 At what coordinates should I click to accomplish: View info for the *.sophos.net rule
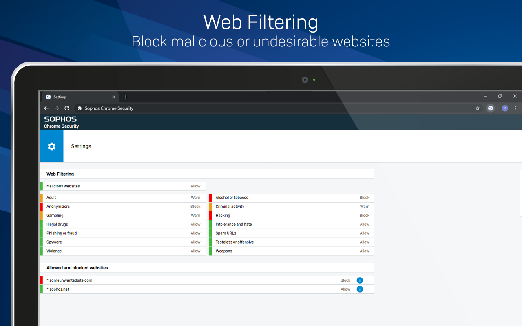click(360, 289)
